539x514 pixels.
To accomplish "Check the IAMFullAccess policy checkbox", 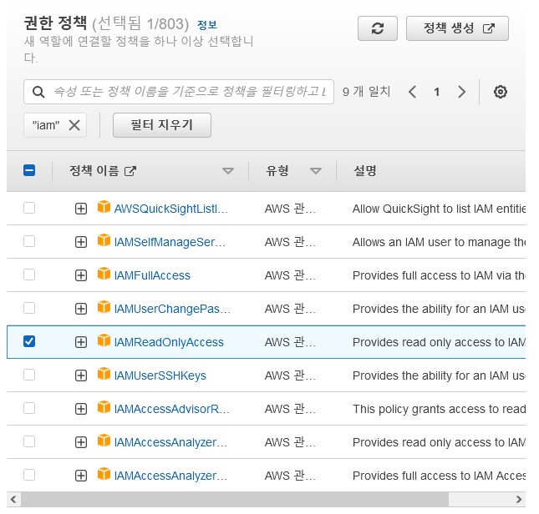I will click(x=29, y=275).
